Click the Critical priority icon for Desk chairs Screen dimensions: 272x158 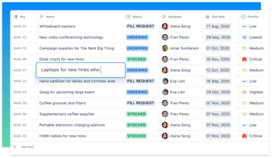coord(244,59)
